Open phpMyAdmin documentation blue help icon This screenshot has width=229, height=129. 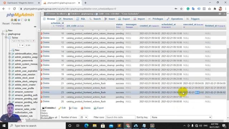[x=19, y=20]
